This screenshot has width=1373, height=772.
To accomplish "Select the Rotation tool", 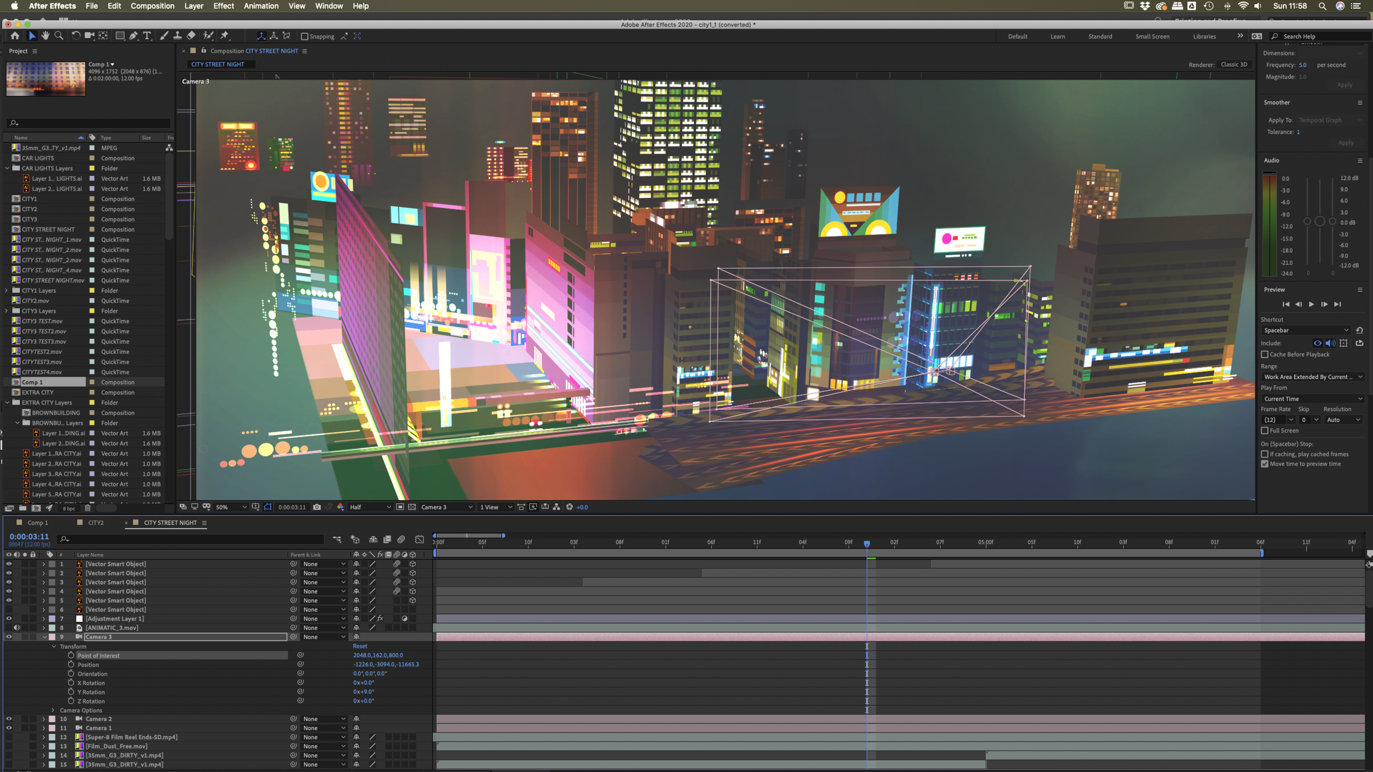I will (x=76, y=36).
